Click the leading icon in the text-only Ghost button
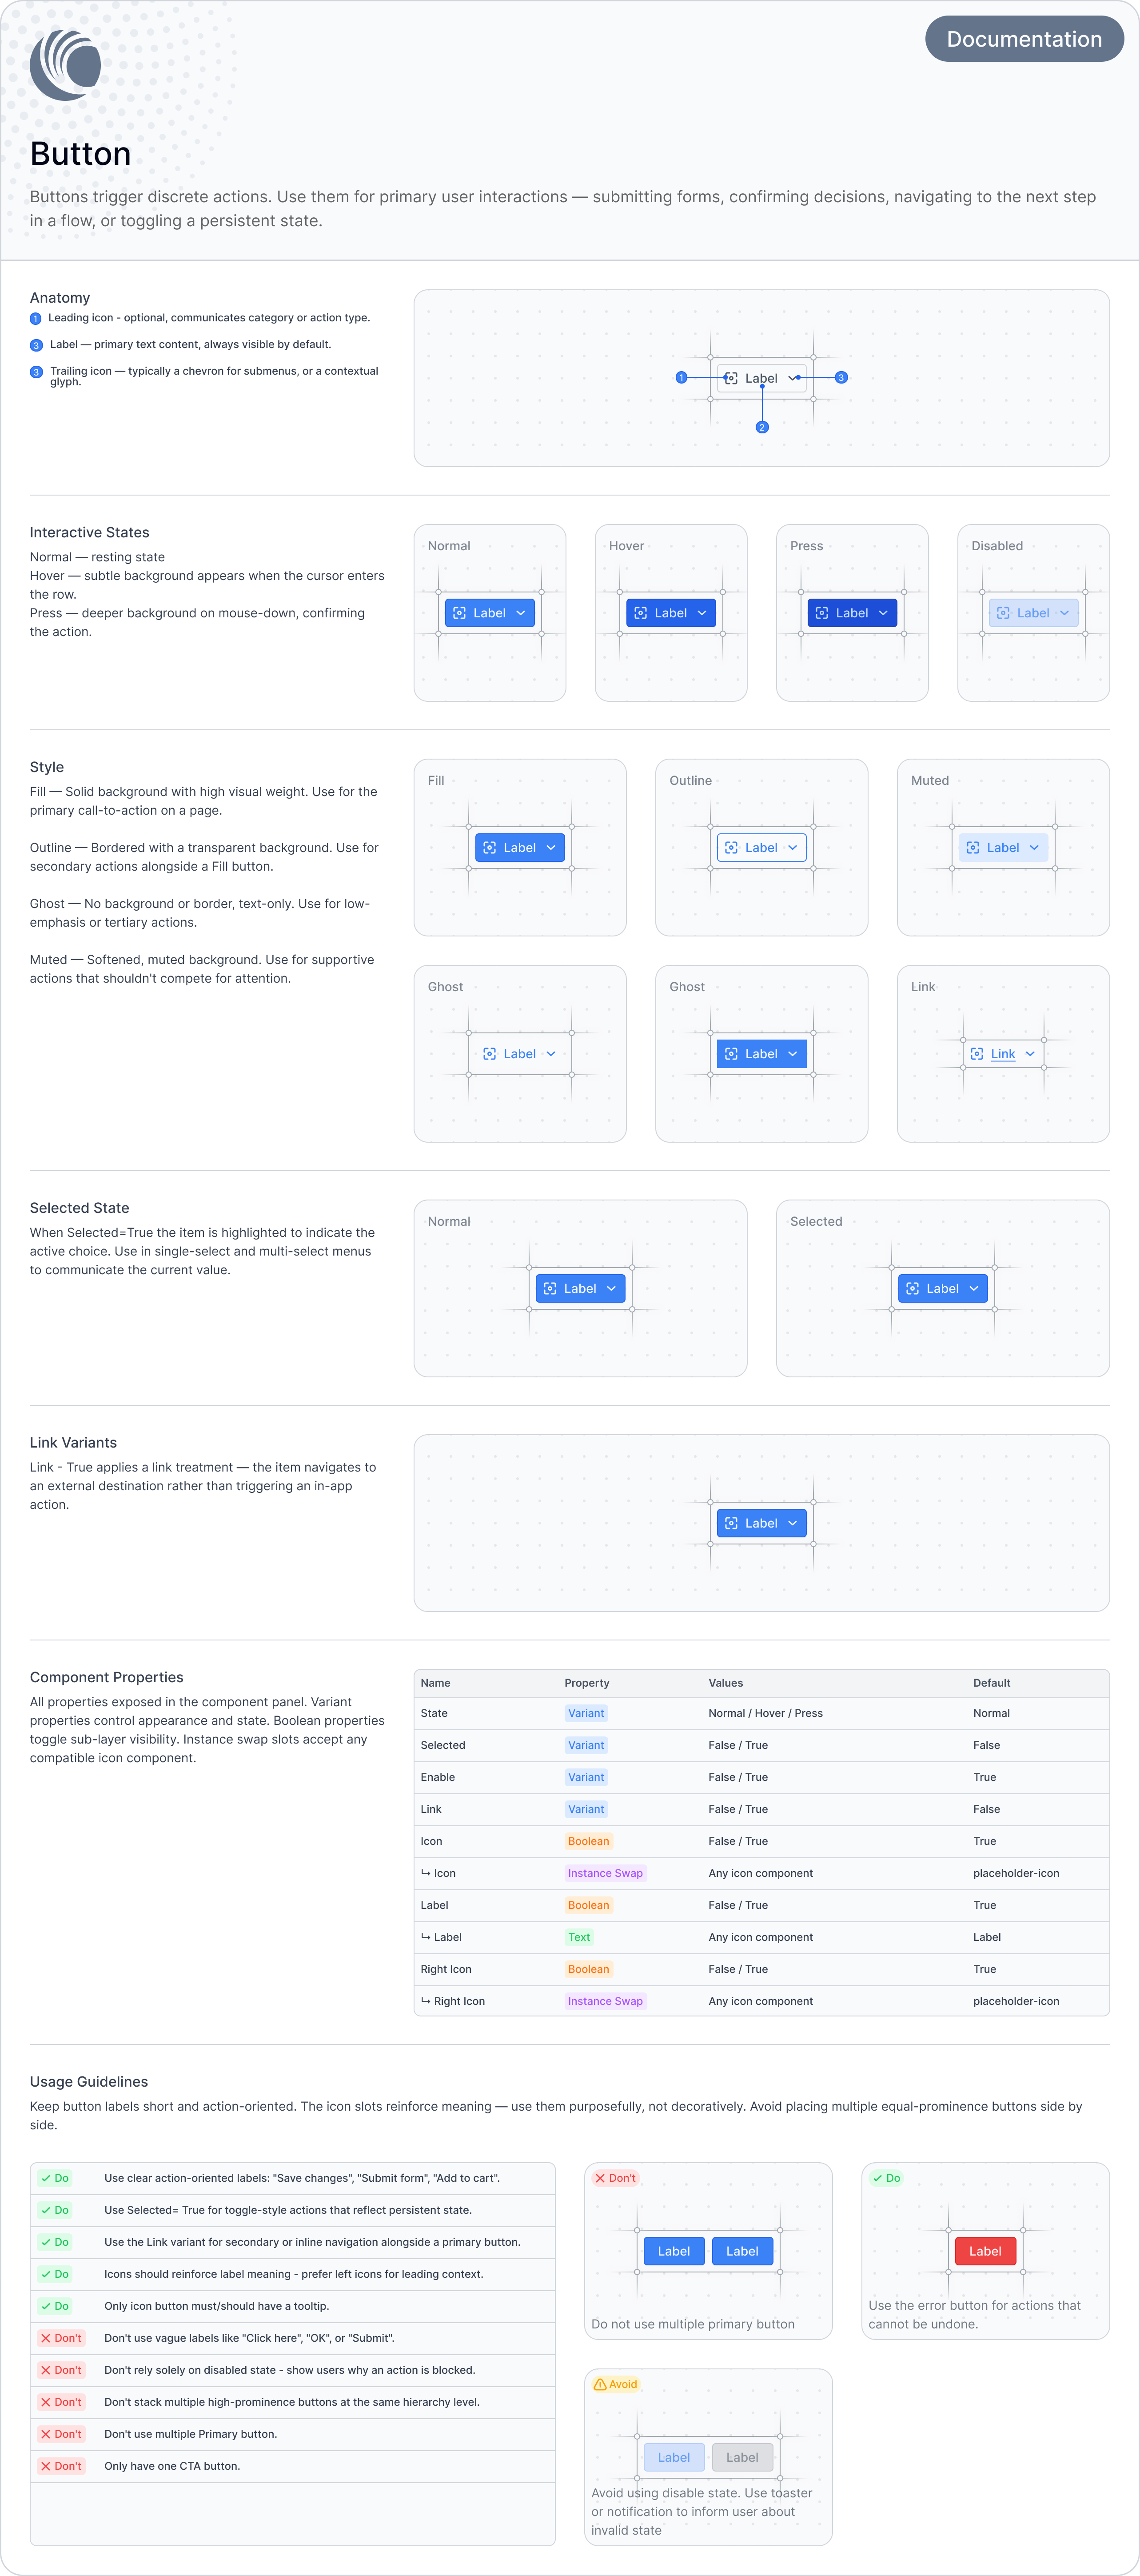 490,1054
